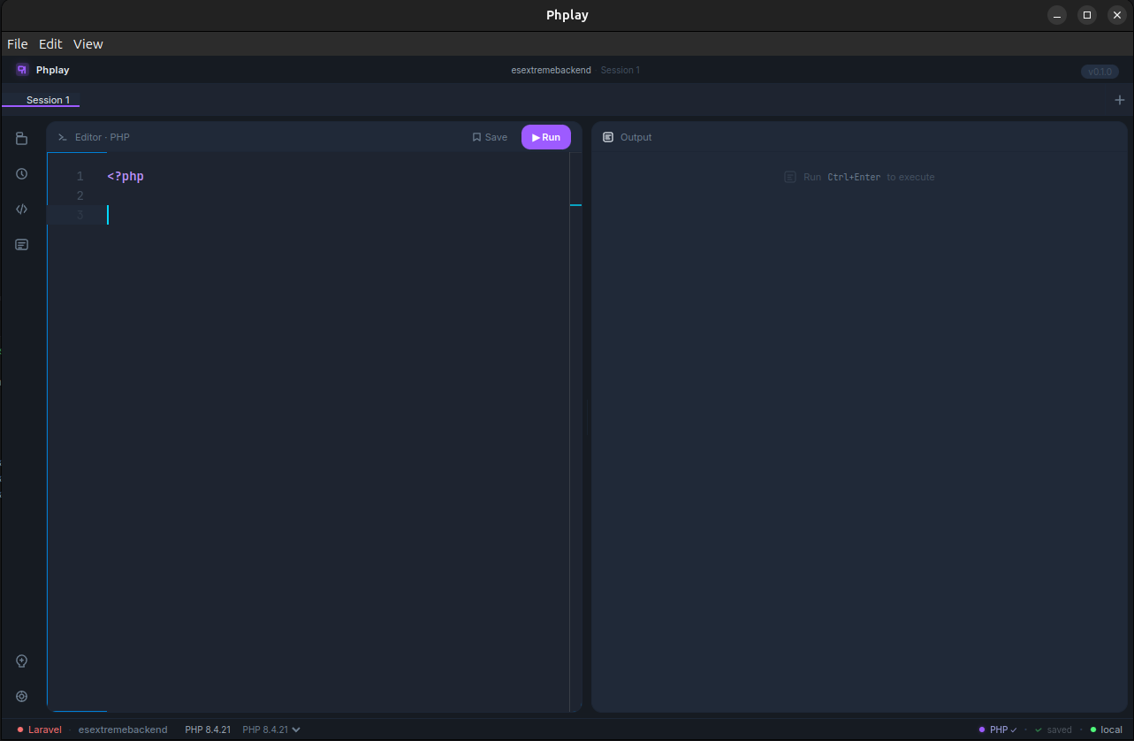Run the PHP code

pyautogui.click(x=546, y=137)
